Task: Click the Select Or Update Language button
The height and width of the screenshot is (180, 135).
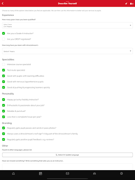Action: coord(67,155)
